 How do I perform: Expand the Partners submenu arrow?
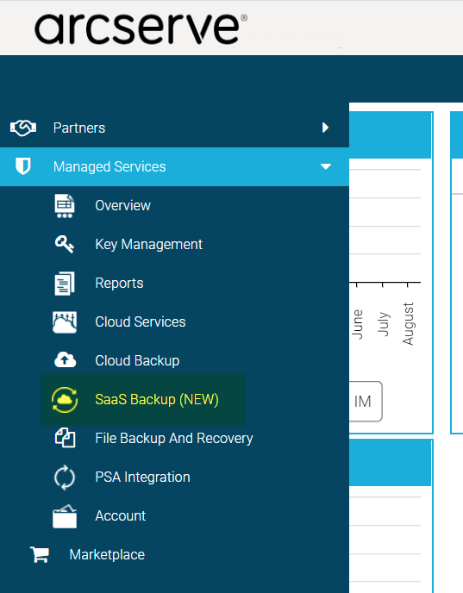pos(325,128)
